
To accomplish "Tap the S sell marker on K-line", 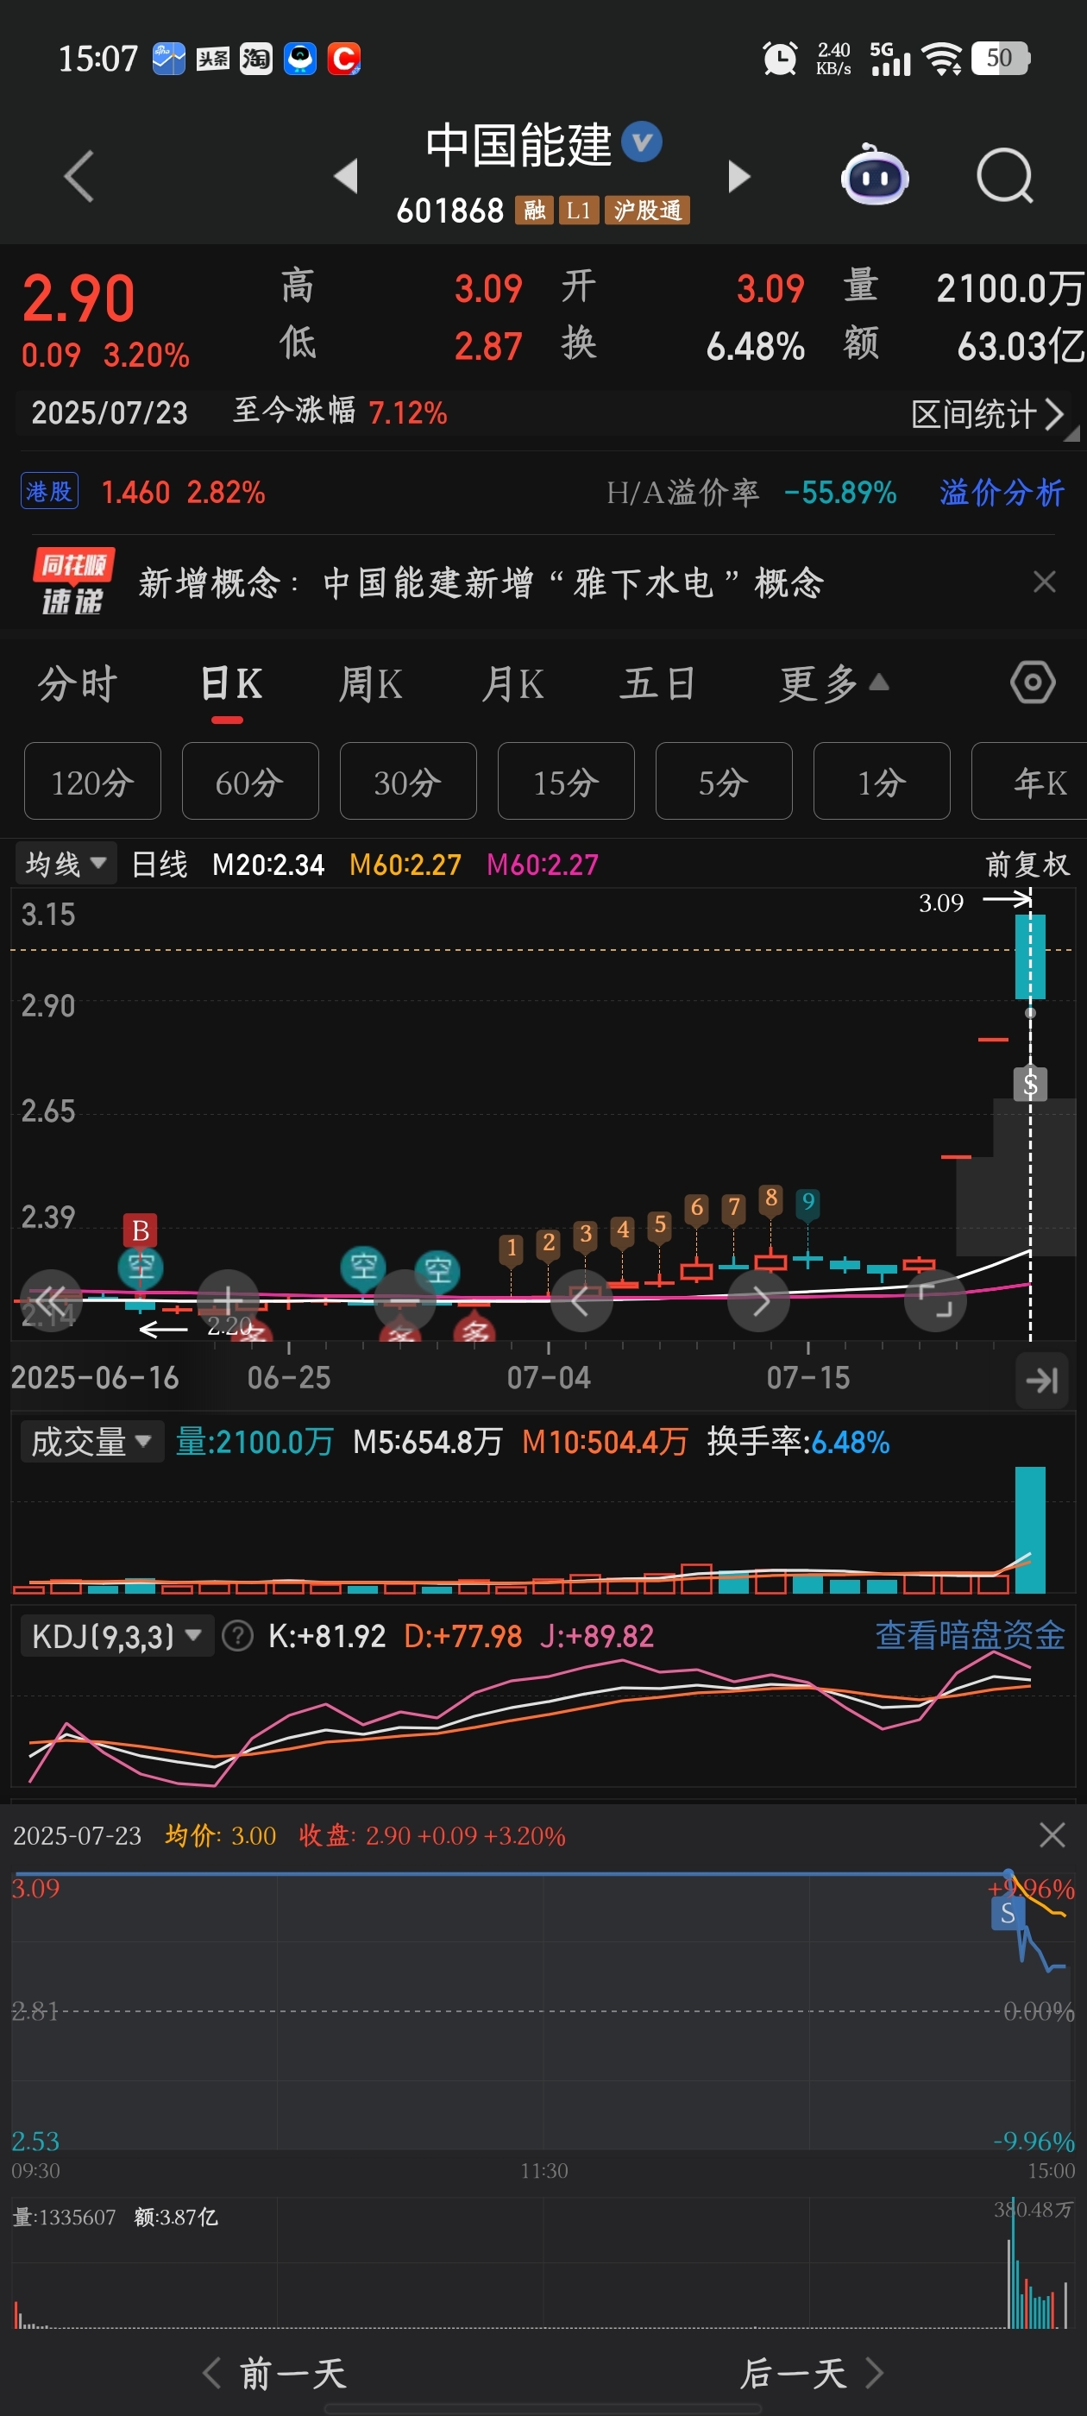I will click(1030, 1085).
